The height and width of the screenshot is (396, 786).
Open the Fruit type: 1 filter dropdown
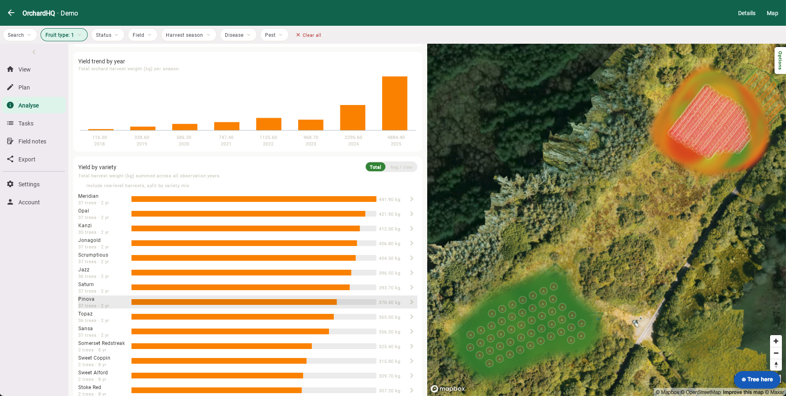tap(64, 35)
